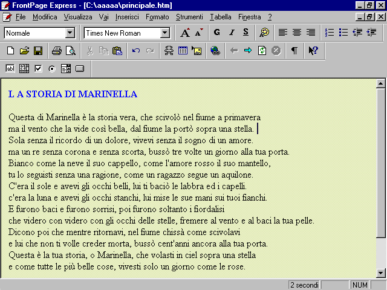Click scrollbar down arrow
The width and height of the screenshot is (387, 290).
click(380, 272)
